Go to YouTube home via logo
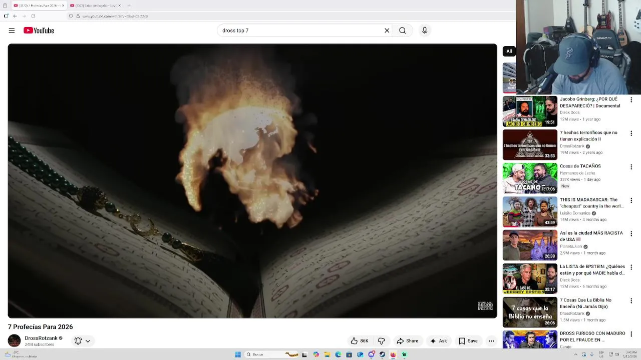 coord(39,30)
